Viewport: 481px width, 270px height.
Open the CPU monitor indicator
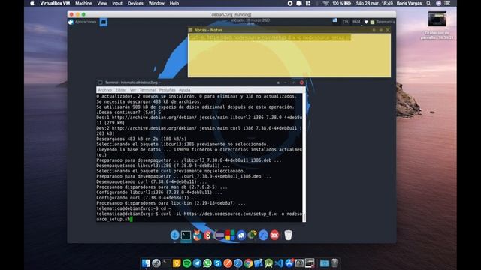point(346,22)
